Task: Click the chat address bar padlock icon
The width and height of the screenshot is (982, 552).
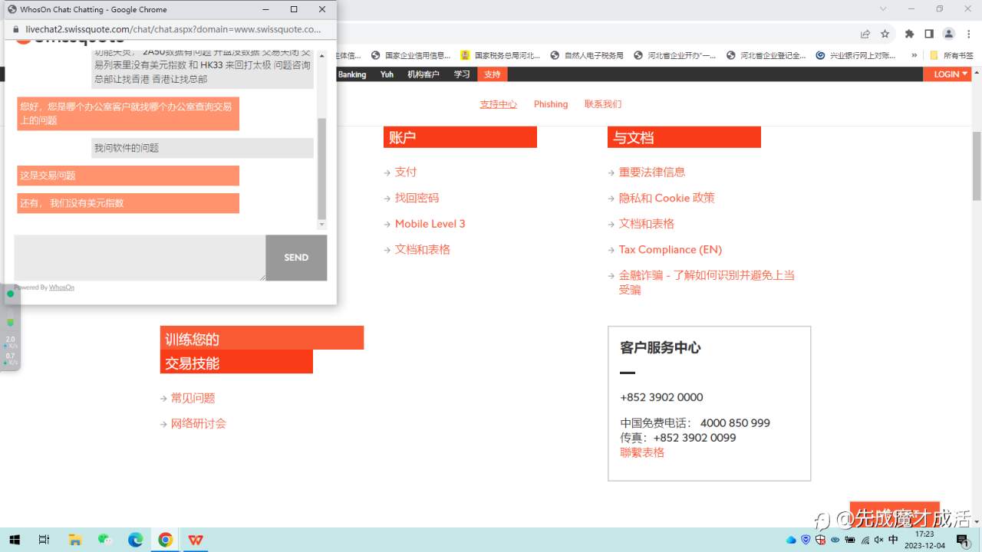Action: click(x=15, y=29)
